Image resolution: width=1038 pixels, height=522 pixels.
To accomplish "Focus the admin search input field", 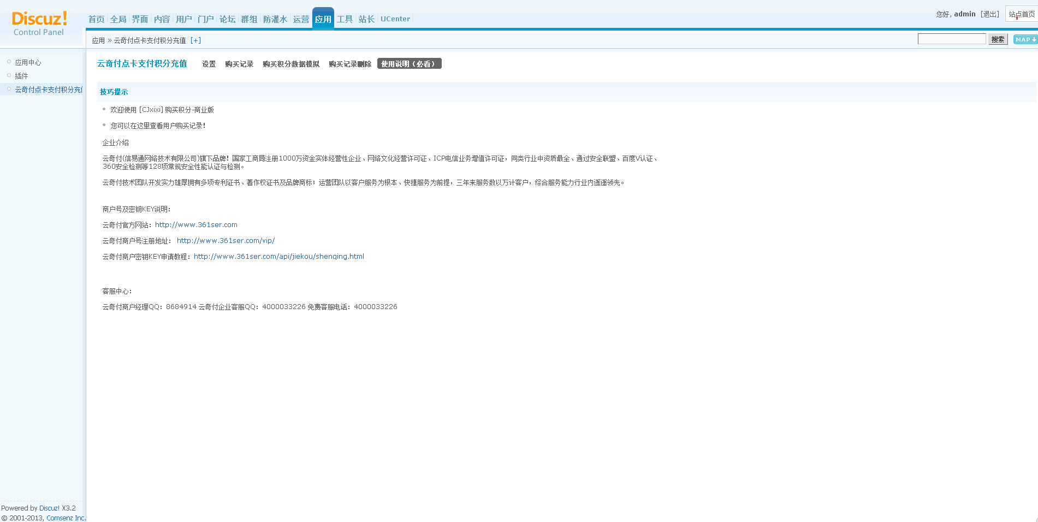I will click(x=952, y=39).
